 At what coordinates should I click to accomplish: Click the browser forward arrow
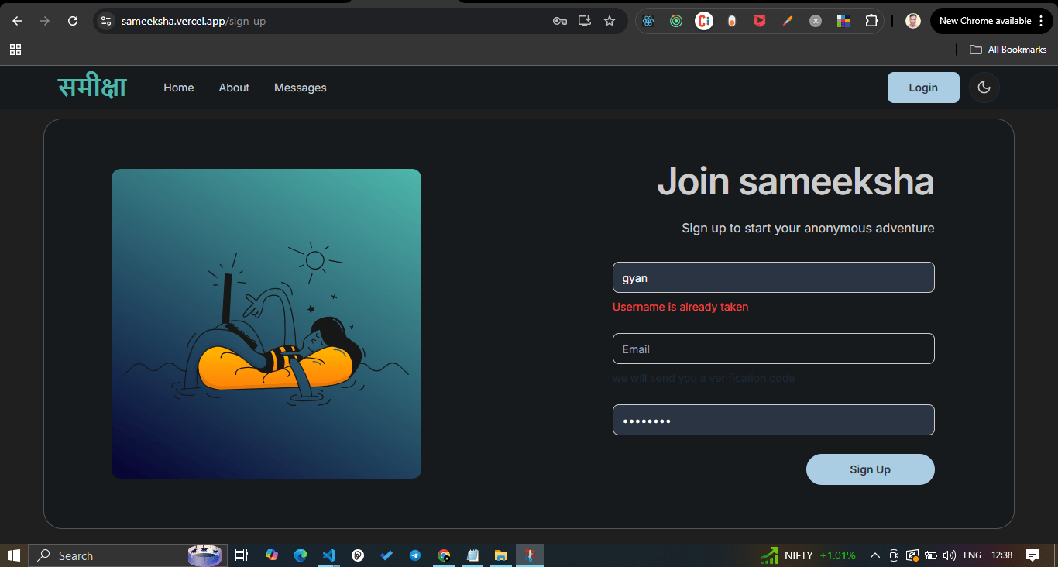(44, 21)
